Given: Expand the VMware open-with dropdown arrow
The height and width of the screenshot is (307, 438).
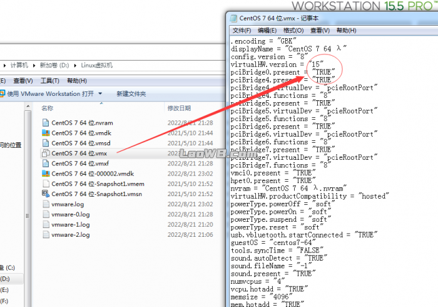Looking at the screenshot, I should click(100, 93).
